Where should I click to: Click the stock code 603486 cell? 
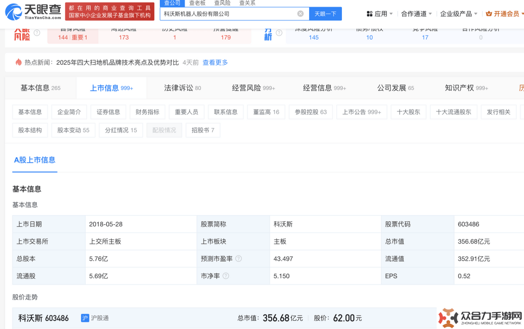tap(489, 224)
